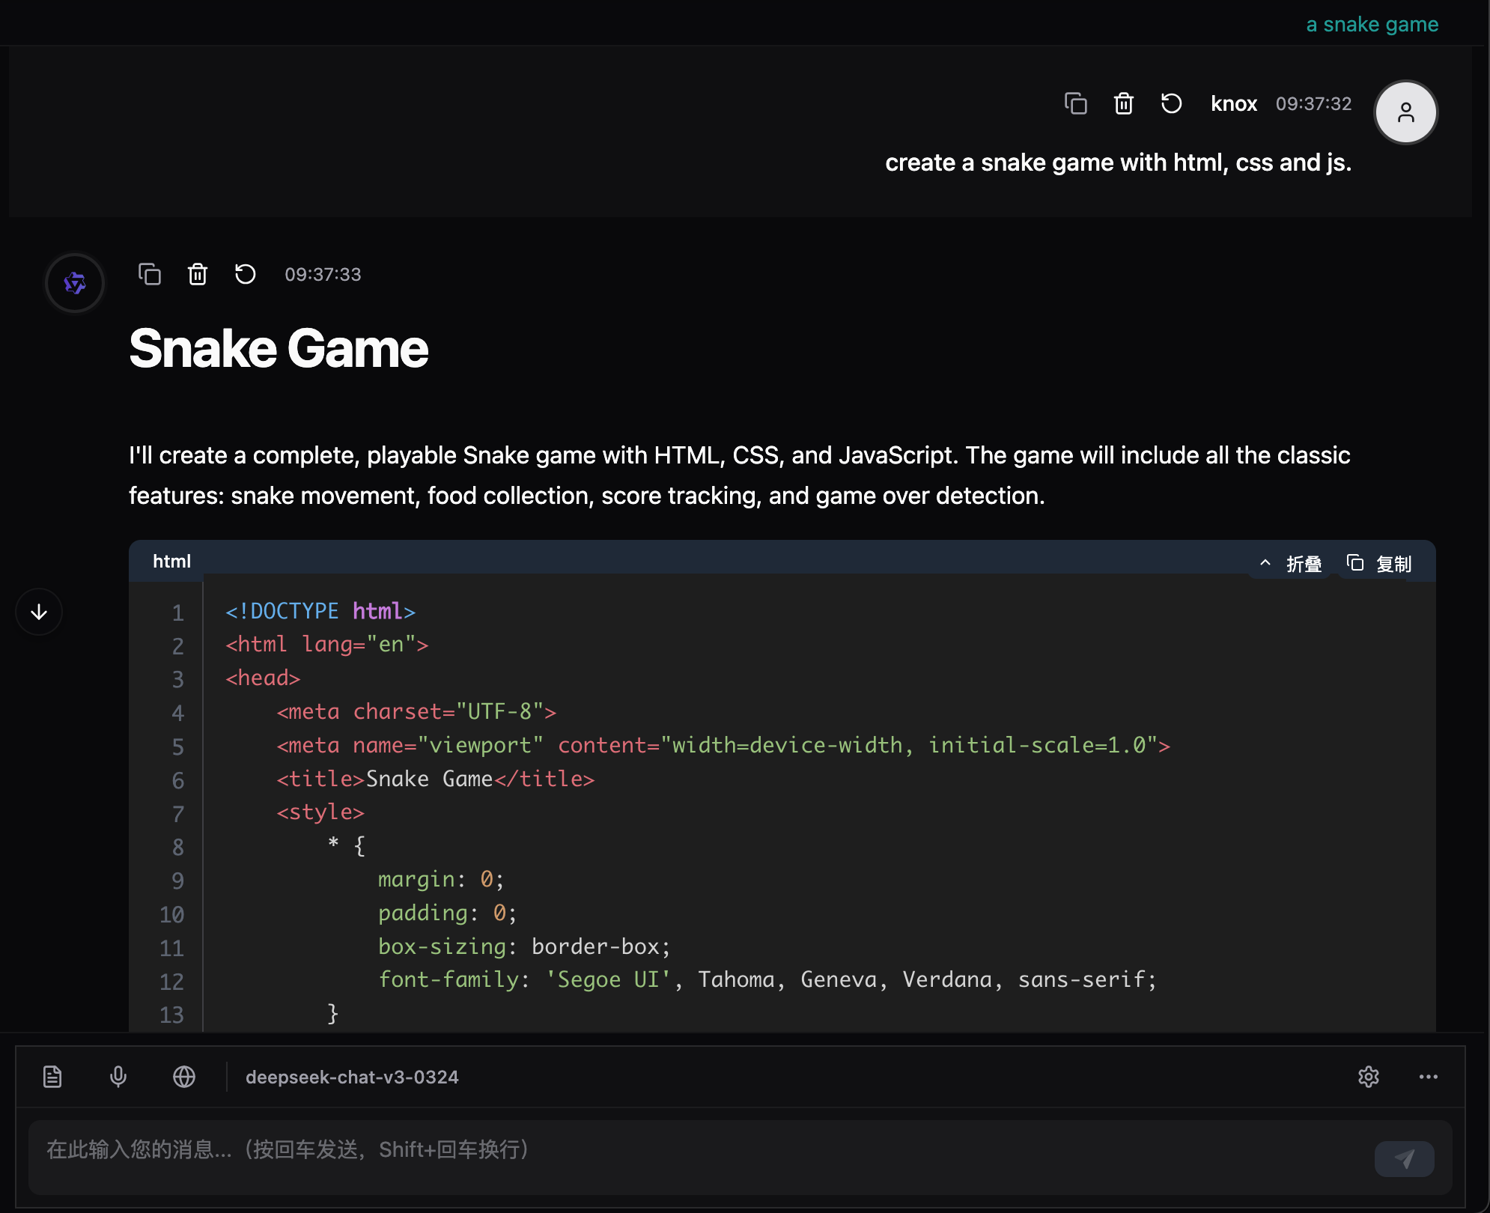Click code line '<meta charset="UTF-8">'
The width and height of the screenshot is (1490, 1213).
point(416,712)
